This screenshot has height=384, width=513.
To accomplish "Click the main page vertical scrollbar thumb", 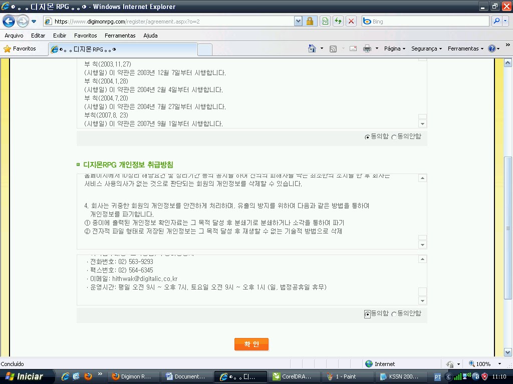I will pyautogui.click(x=508, y=227).
